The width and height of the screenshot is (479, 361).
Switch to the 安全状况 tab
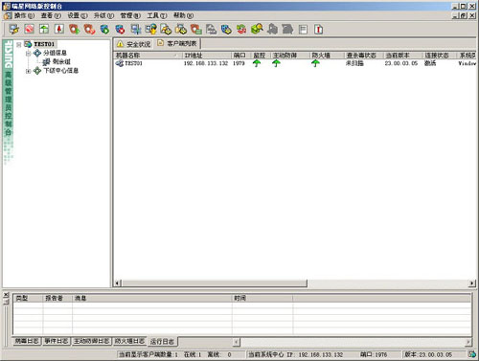(x=133, y=44)
